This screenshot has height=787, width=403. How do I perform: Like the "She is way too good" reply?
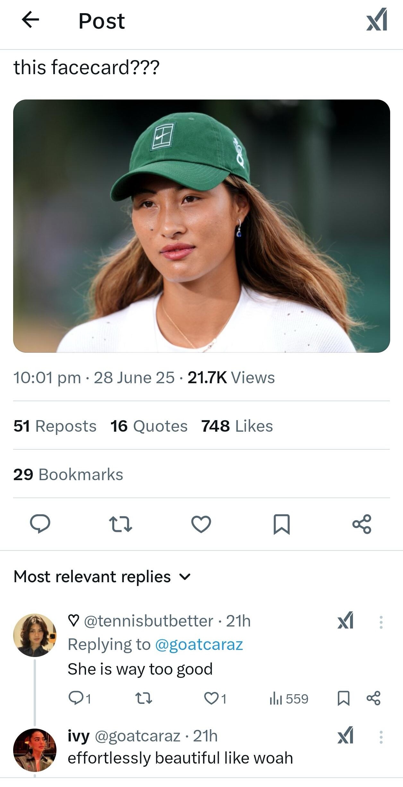(212, 698)
